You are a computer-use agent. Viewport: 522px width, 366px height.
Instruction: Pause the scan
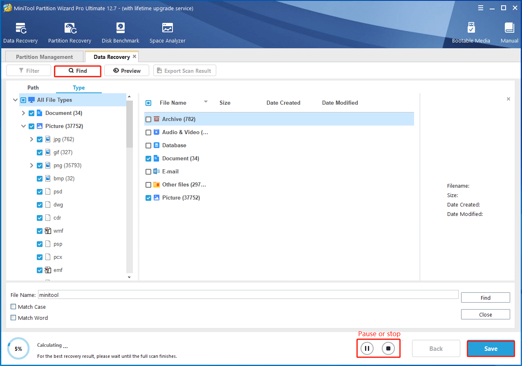(367, 348)
